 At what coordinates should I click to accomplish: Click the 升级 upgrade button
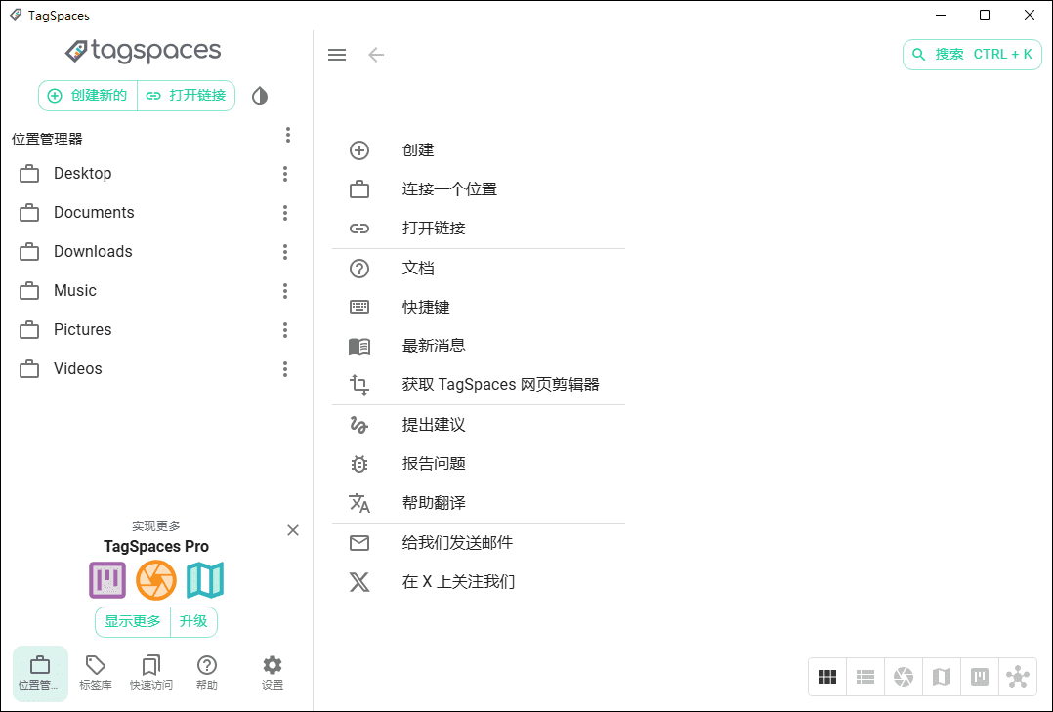[193, 622]
